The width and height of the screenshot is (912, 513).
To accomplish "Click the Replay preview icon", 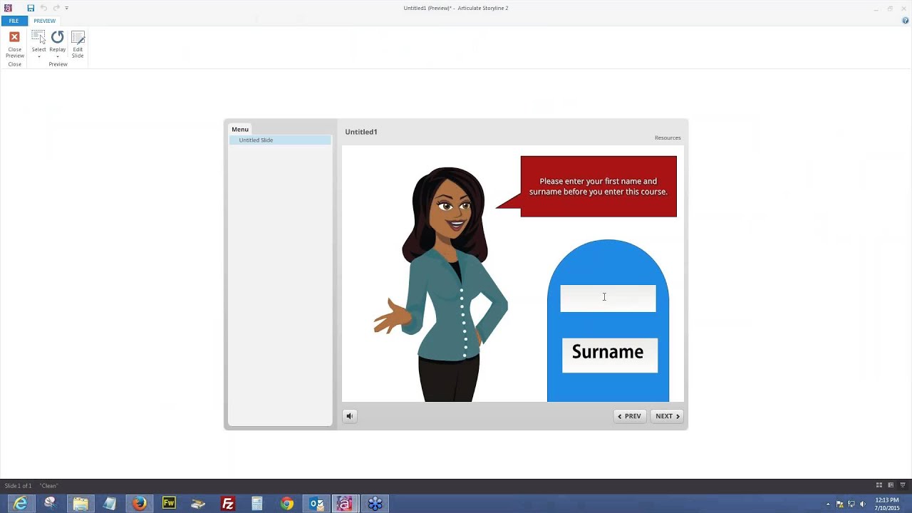I will [58, 37].
